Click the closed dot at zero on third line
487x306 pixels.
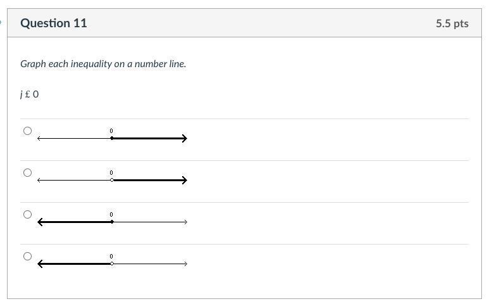pos(112,222)
